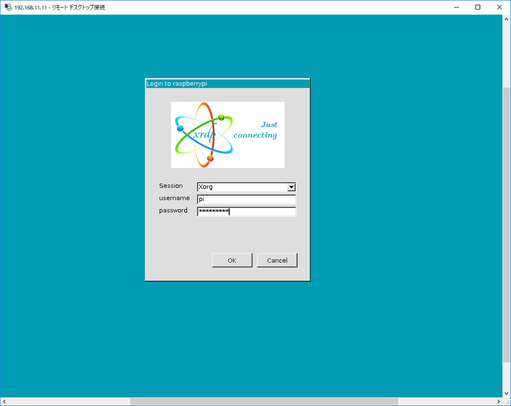The width and height of the screenshot is (511, 406).
Task: Click the Remote Desktop Connection window icon
Action: click(x=8, y=7)
